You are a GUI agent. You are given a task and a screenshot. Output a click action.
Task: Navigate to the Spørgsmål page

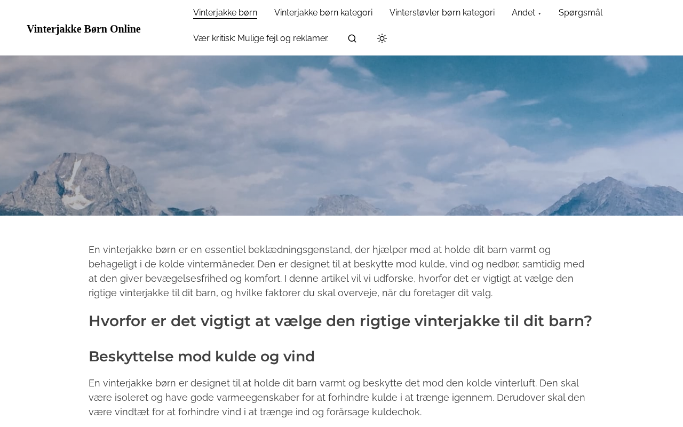[x=581, y=13]
